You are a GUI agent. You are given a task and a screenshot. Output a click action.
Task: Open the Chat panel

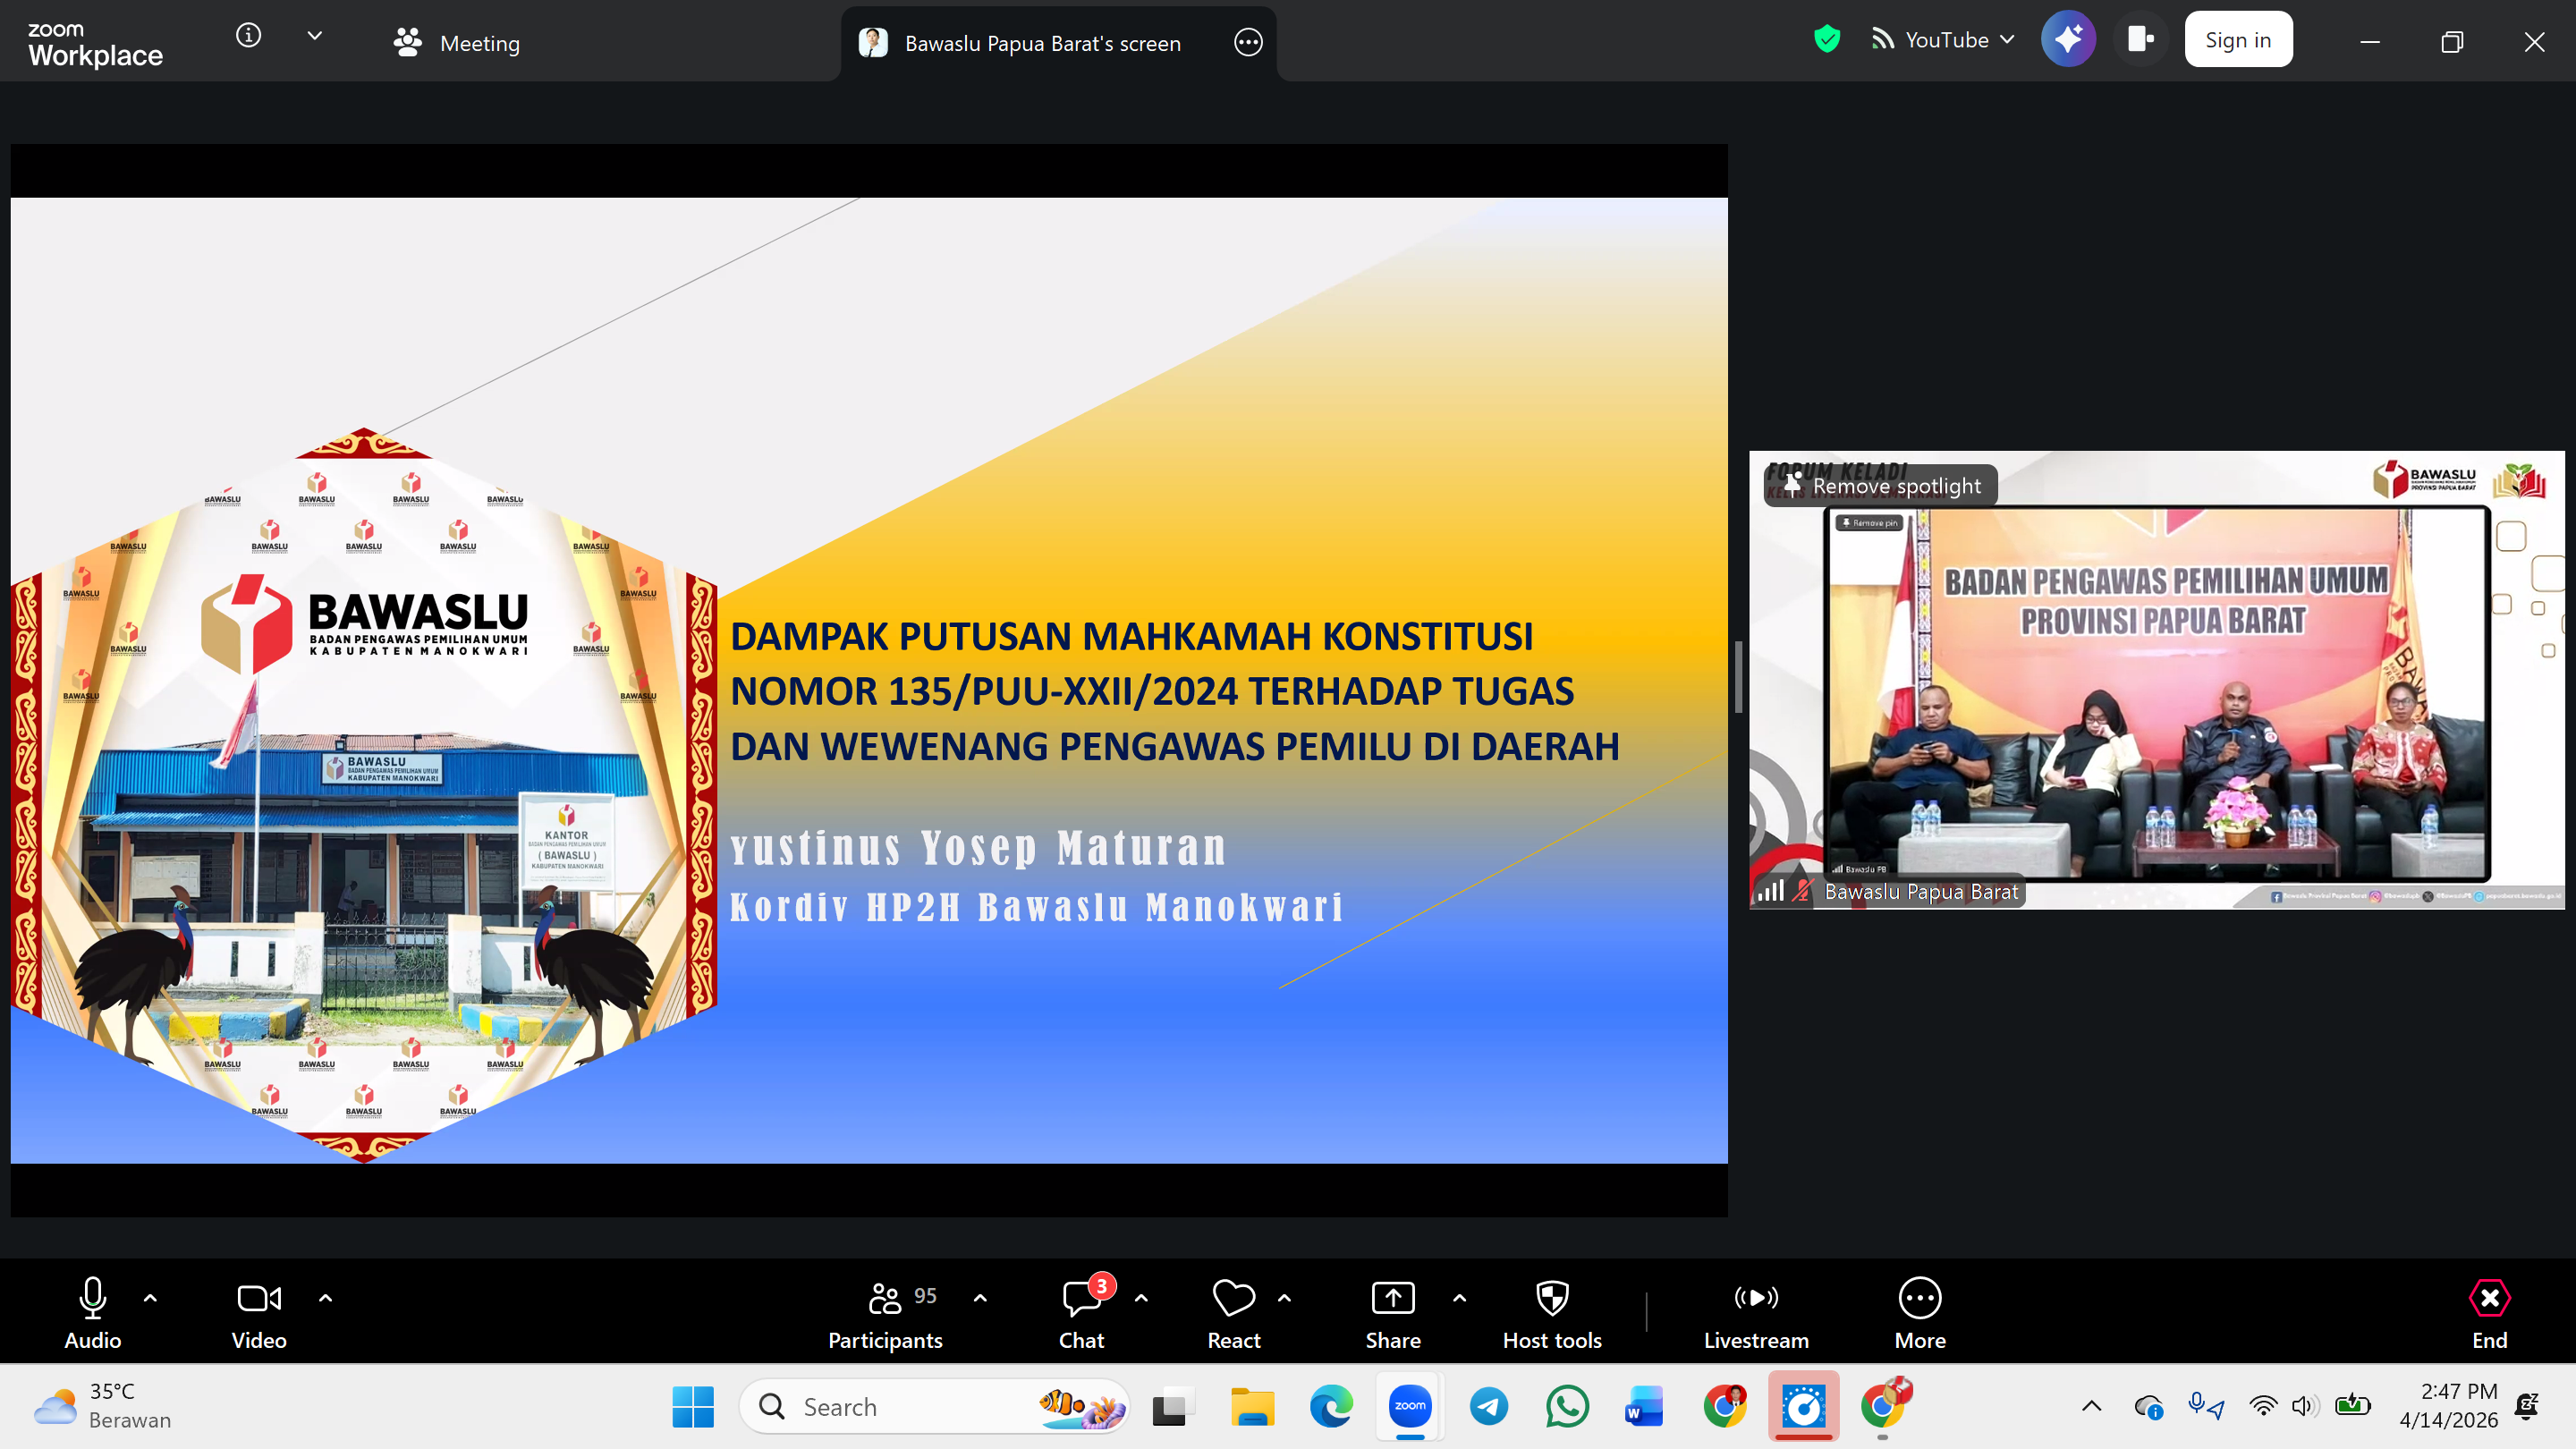pos(1080,1310)
